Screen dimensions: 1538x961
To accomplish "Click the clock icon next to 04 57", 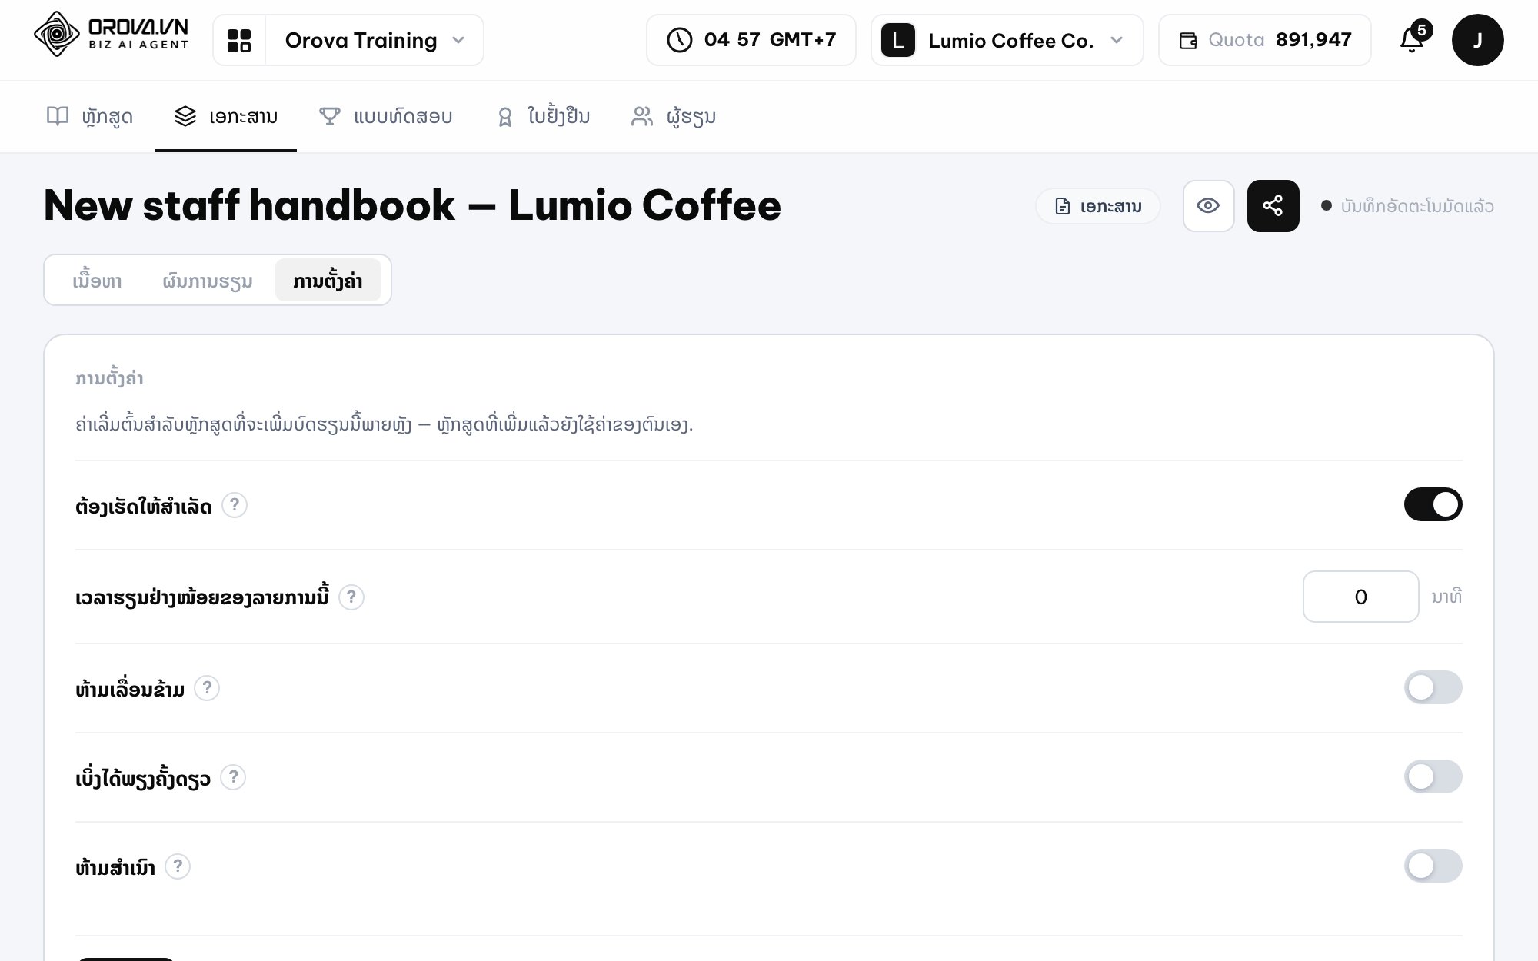I will tap(679, 40).
